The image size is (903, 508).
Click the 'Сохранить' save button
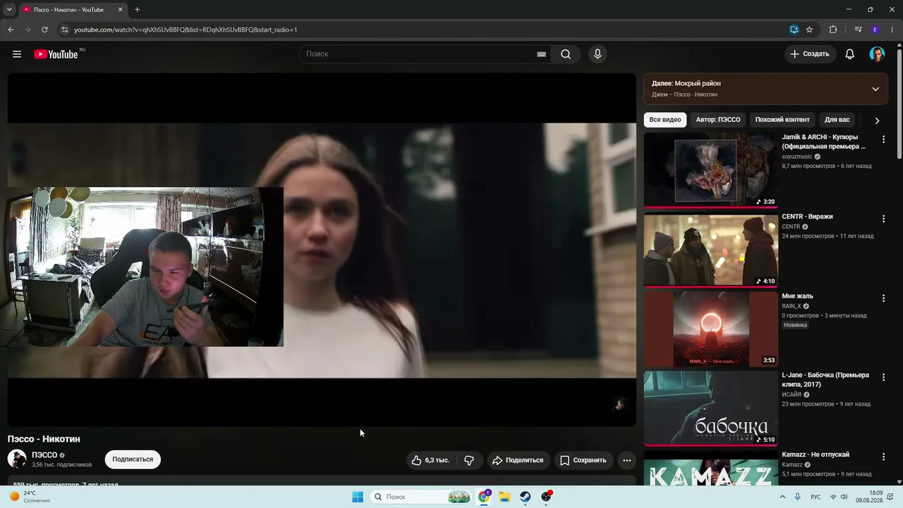pyautogui.click(x=583, y=460)
